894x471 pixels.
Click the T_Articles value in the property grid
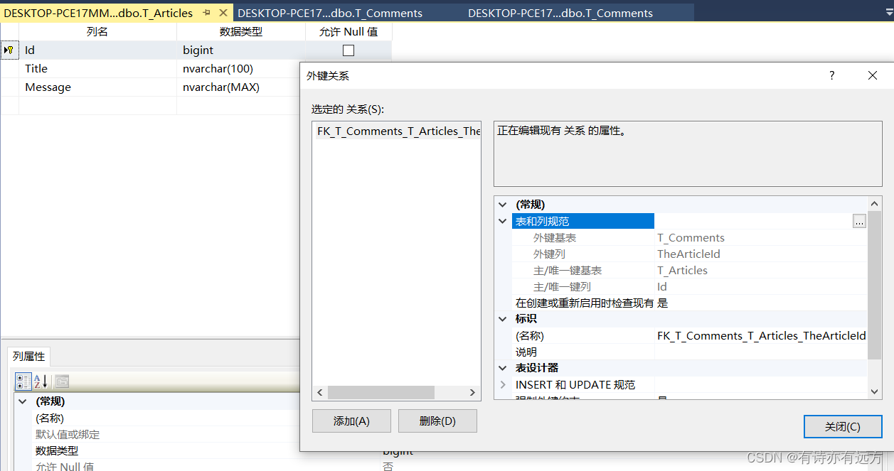point(682,271)
